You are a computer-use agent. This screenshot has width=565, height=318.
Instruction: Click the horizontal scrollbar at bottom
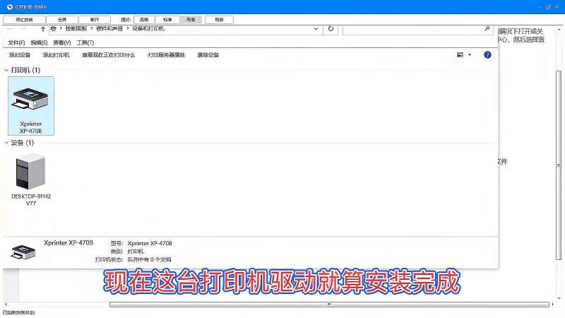(x=328, y=305)
